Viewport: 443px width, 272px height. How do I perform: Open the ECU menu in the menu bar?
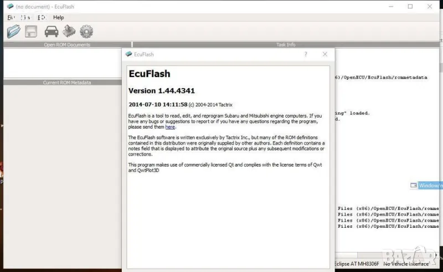coord(42,18)
